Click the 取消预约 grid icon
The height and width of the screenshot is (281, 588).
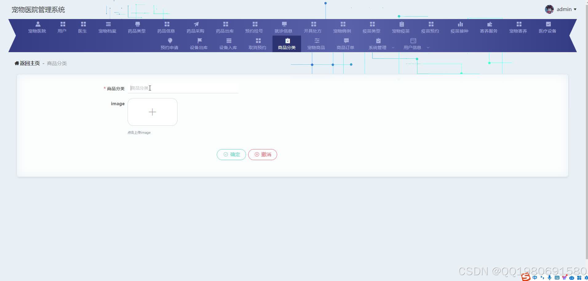coord(258,40)
